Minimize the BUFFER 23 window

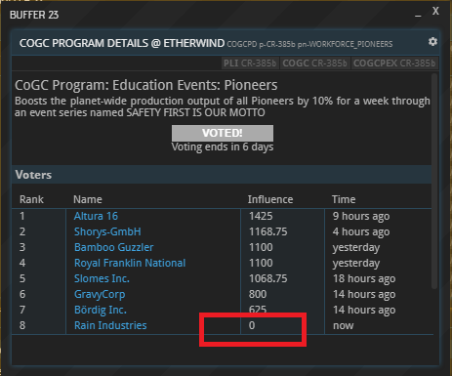pyautogui.click(x=418, y=15)
